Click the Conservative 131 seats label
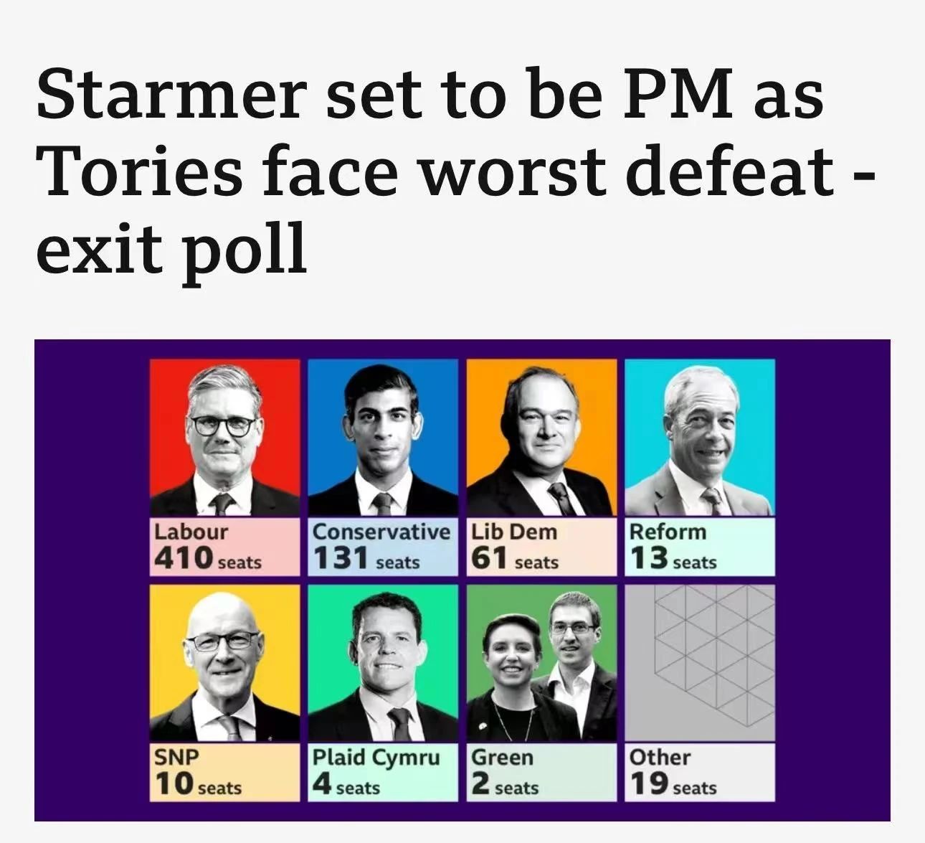Image resolution: width=925 pixels, height=843 pixels. pos(383,547)
